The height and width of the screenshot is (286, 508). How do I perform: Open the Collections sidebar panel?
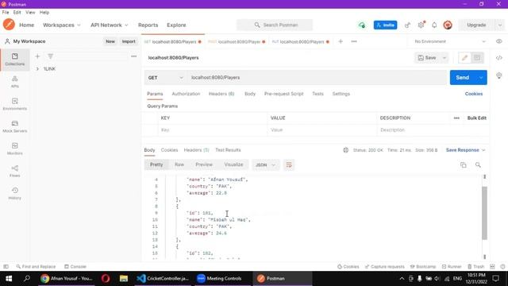(15, 60)
